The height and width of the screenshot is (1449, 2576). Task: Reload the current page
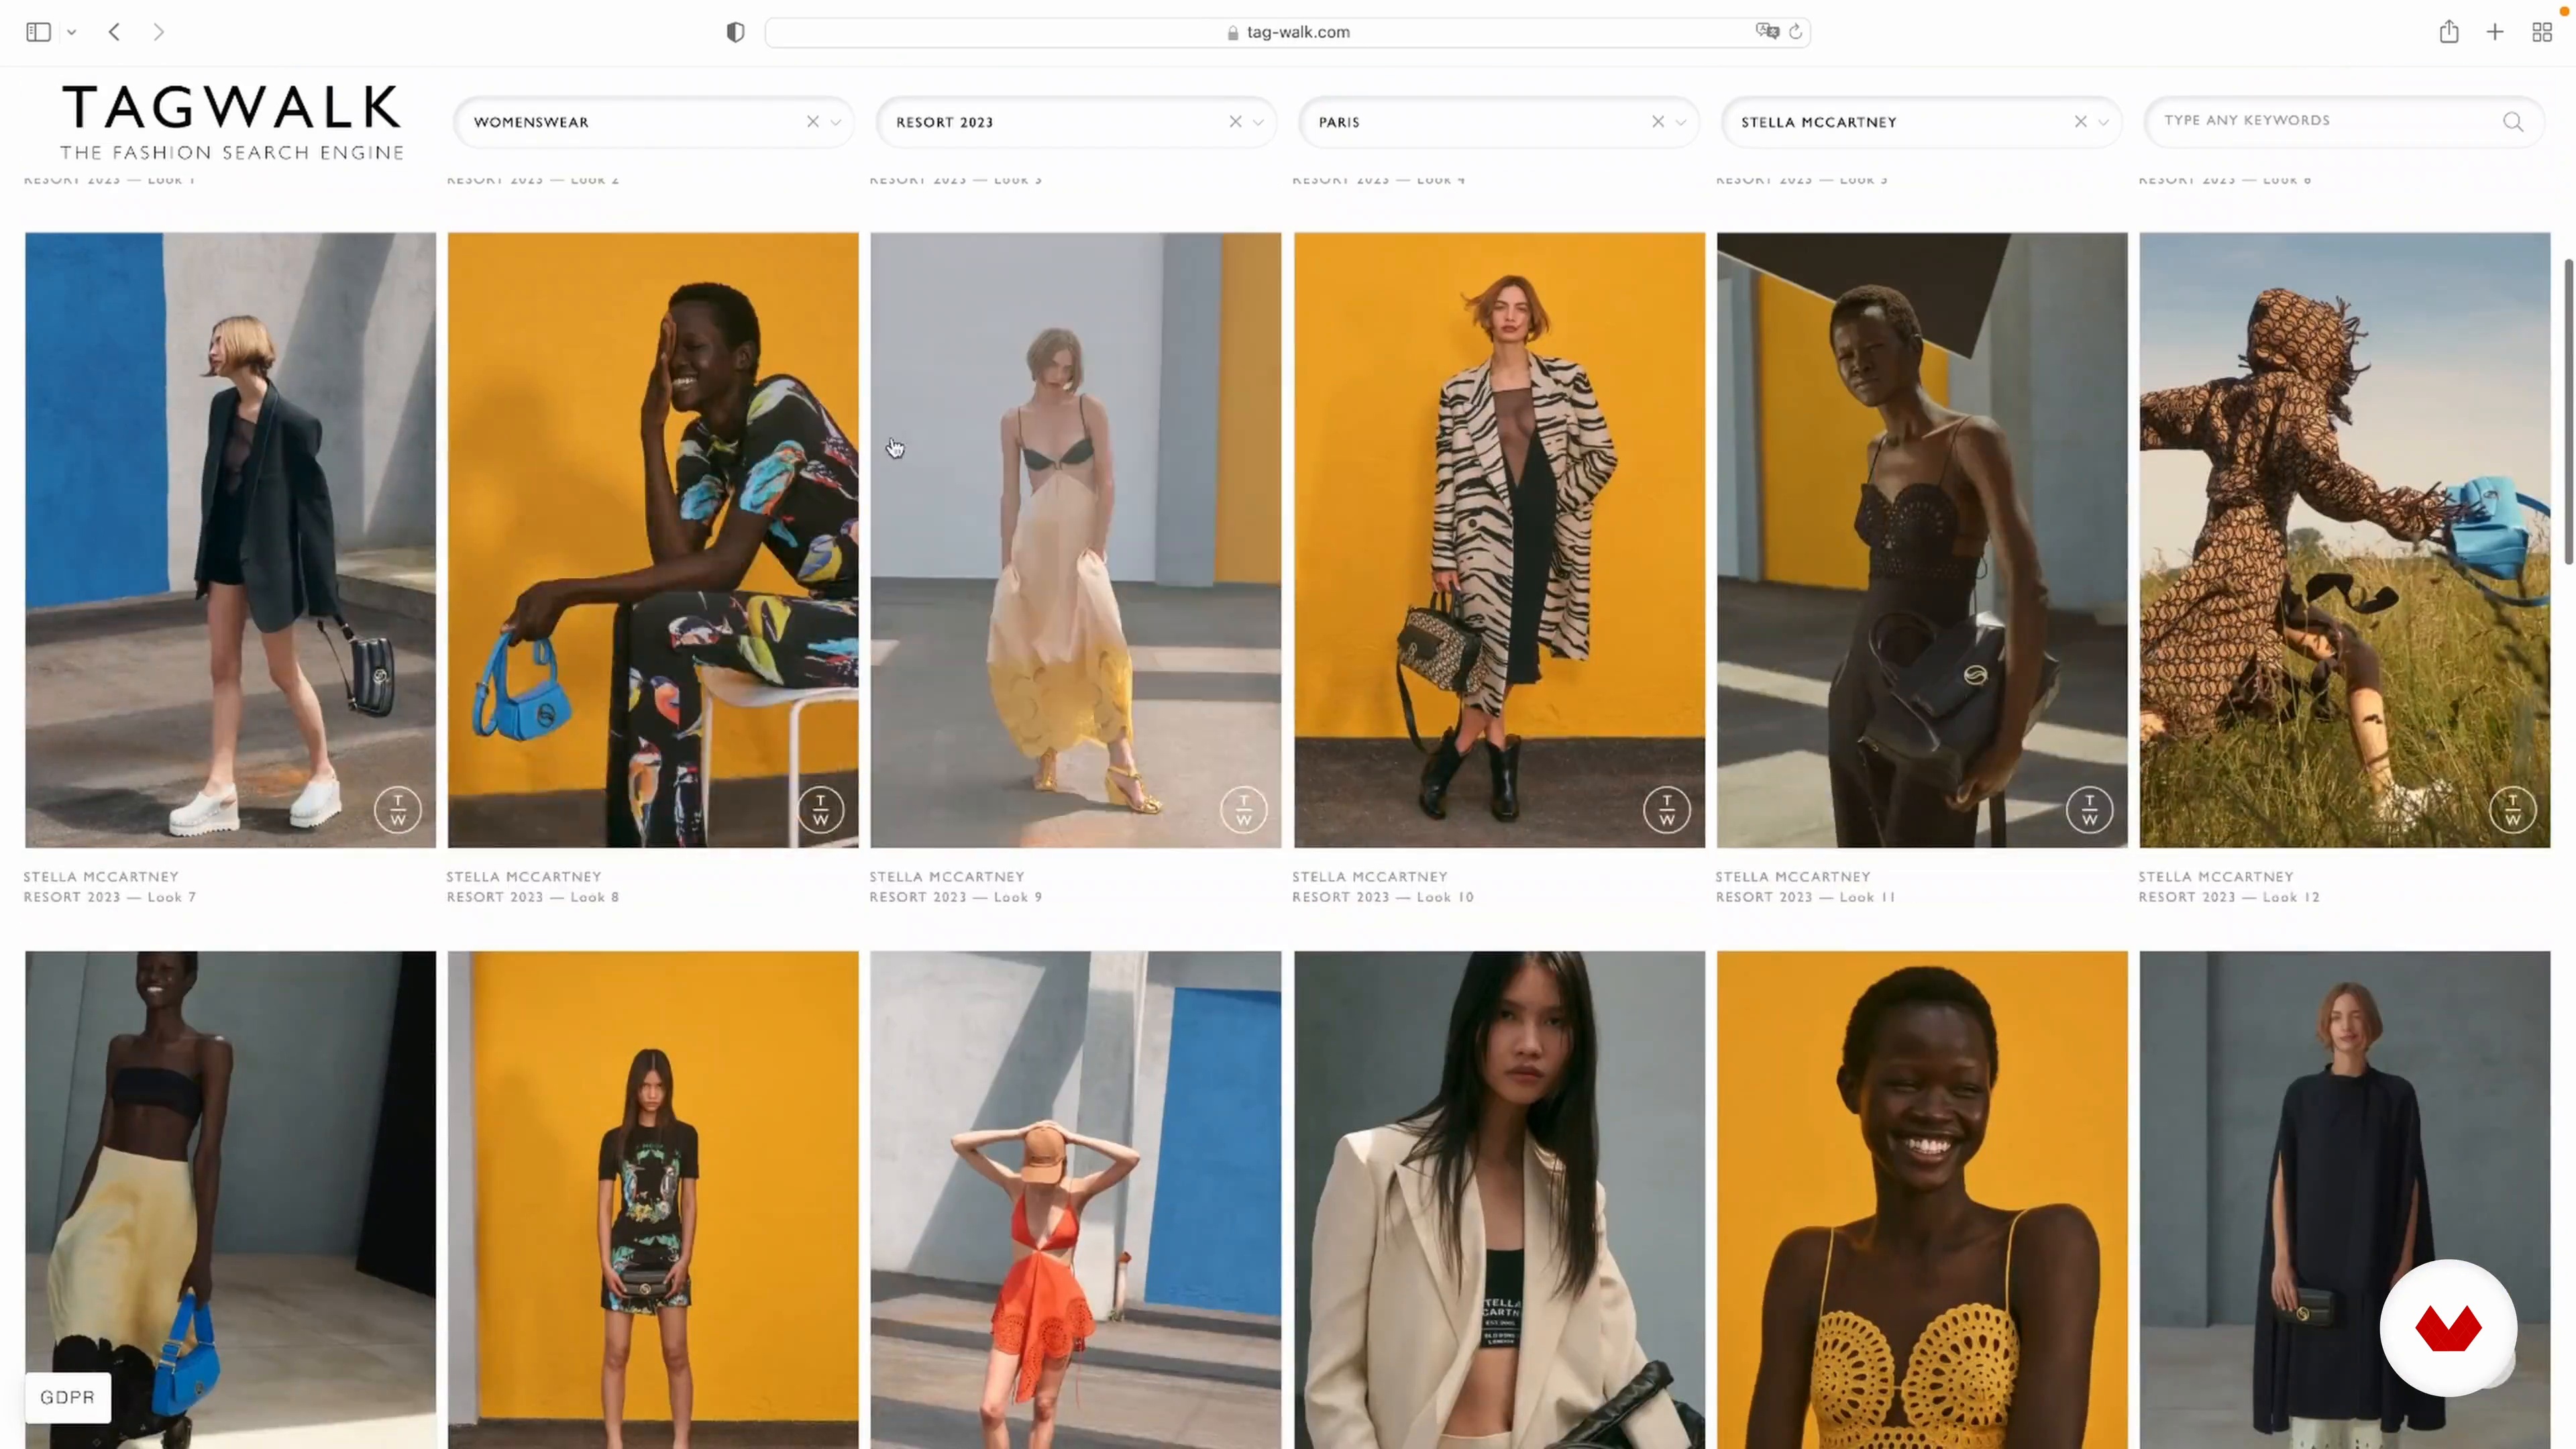[1796, 32]
